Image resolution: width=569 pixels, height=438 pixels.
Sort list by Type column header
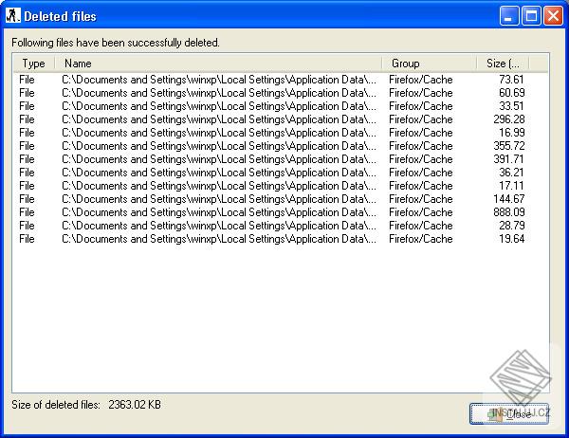click(34, 64)
